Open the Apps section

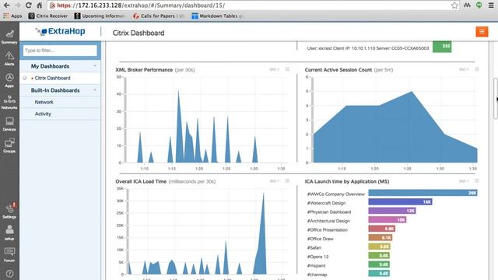click(9, 81)
